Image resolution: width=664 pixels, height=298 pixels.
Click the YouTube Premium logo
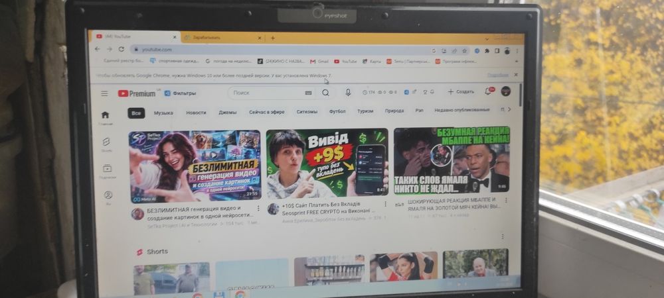(137, 93)
